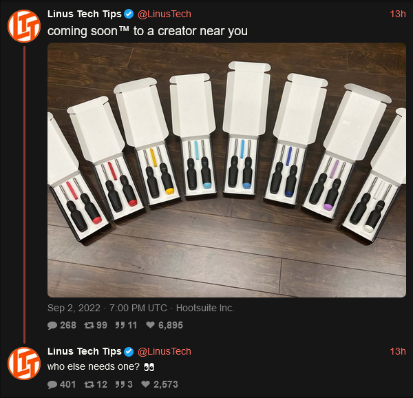
Task: Click the retweet icon showing 12
Action: [x=89, y=384]
